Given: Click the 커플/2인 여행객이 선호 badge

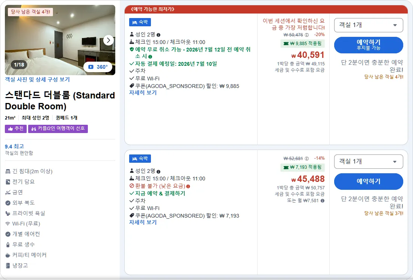Looking at the screenshot, I should [58, 129].
